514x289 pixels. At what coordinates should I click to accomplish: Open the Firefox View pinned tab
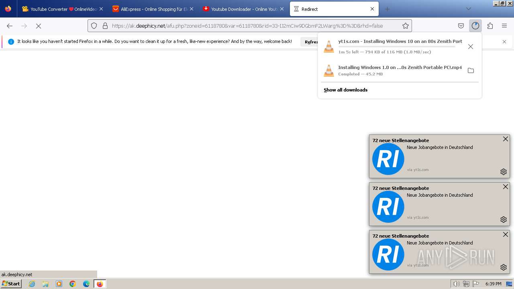[8, 9]
